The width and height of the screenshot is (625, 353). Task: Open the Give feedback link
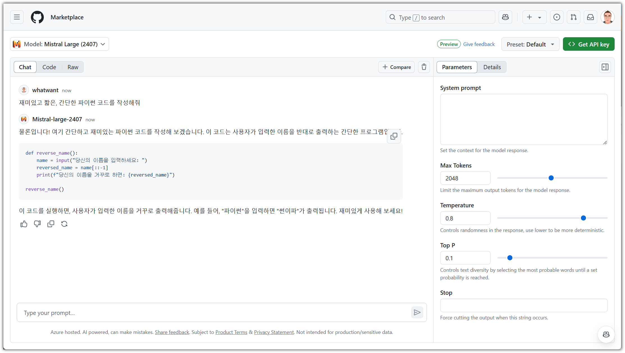(479, 44)
